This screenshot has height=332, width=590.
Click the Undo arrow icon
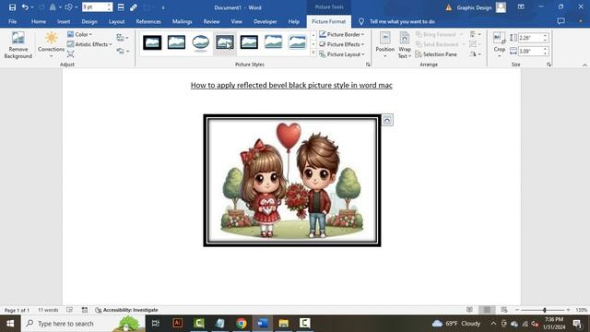click(x=25, y=7)
